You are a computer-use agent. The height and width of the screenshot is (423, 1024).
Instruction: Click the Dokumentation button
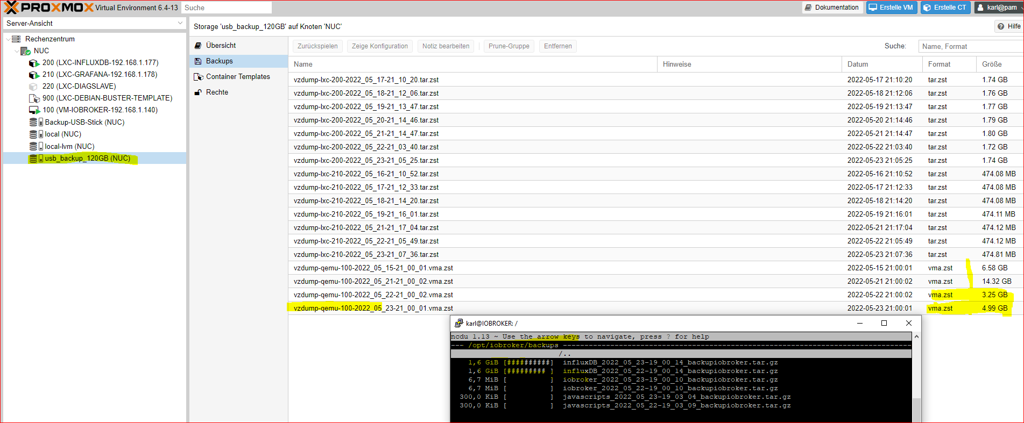coord(832,8)
